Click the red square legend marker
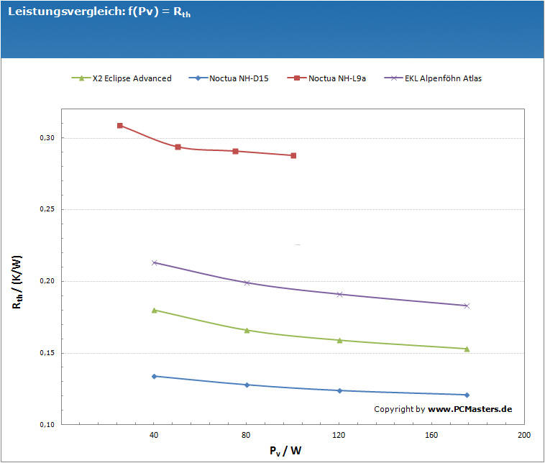The height and width of the screenshot is (463, 545). click(297, 78)
